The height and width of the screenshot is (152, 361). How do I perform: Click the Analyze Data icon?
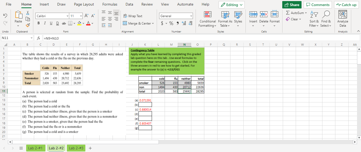pos(343,17)
